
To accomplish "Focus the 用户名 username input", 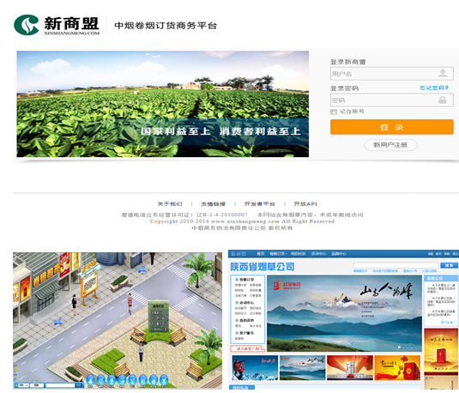I will point(392,74).
